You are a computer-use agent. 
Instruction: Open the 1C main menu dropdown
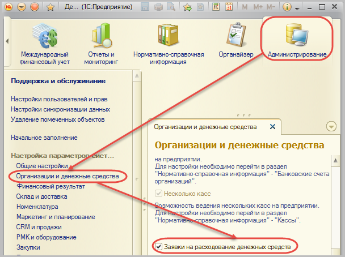[x=22, y=7]
